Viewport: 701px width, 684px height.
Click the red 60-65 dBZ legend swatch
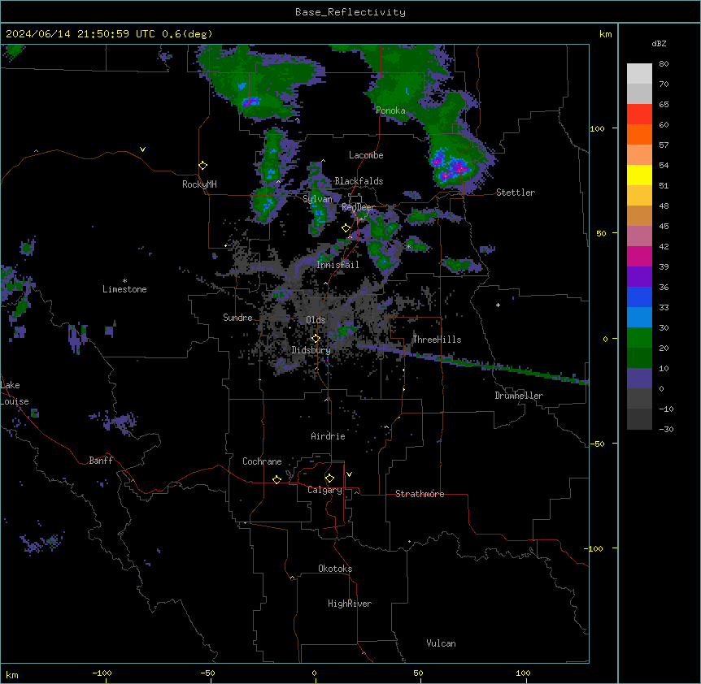pos(639,115)
